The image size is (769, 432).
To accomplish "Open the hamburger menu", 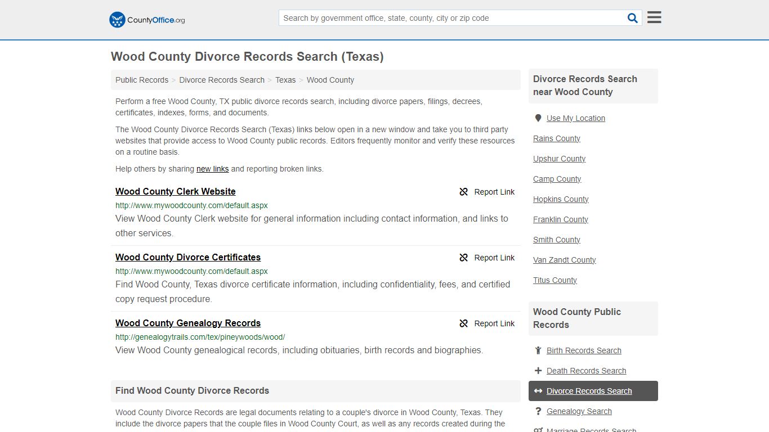I will pyautogui.click(x=654, y=17).
